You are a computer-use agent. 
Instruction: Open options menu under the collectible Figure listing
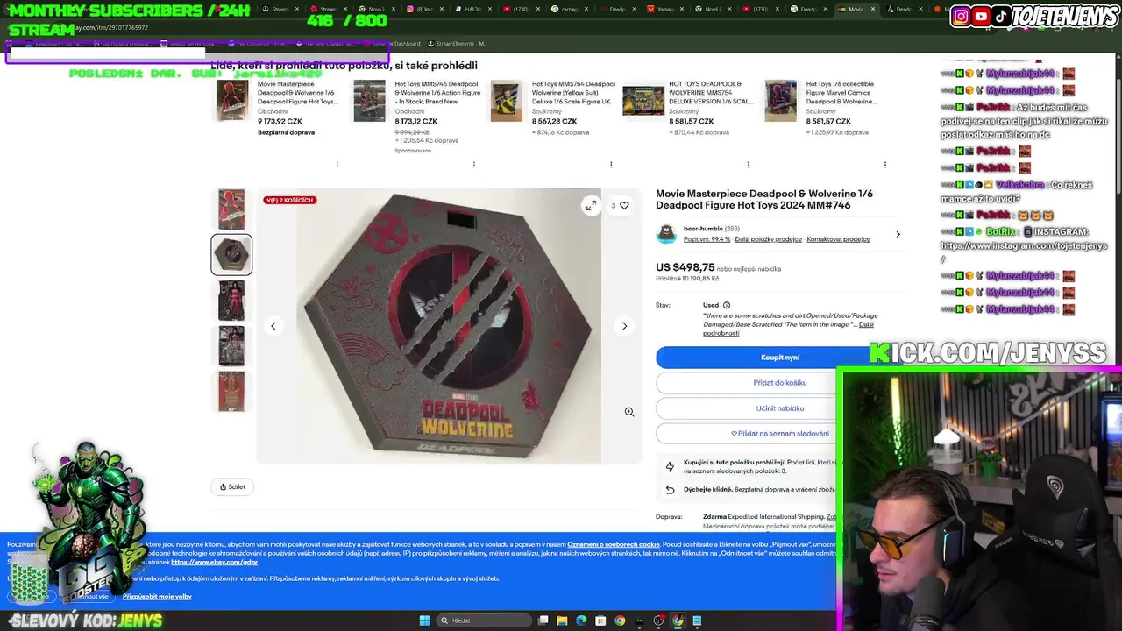click(x=885, y=165)
